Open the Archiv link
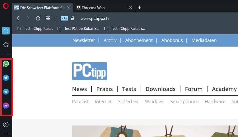 [110, 40]
